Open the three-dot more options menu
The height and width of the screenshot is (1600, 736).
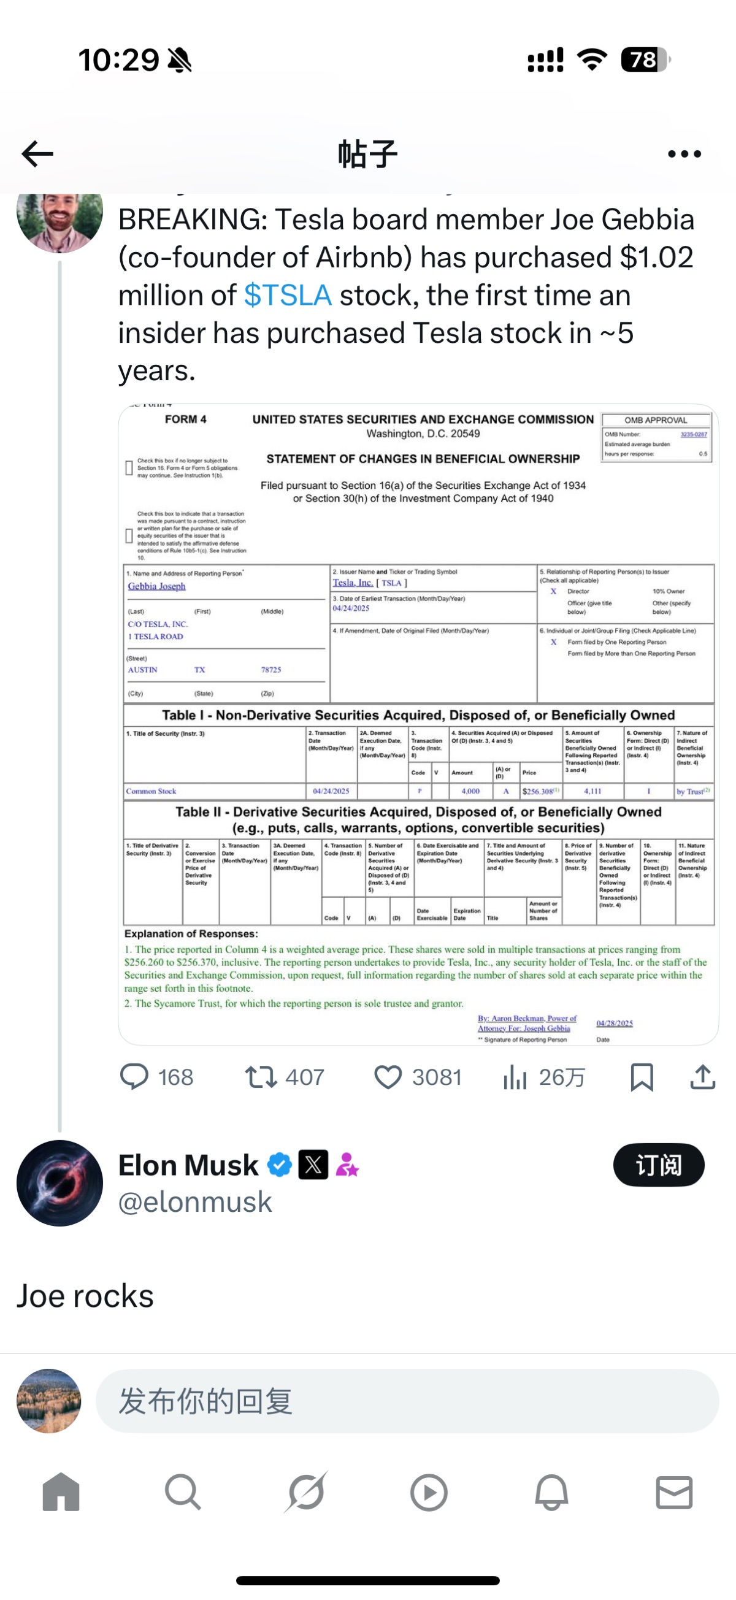click(x=684, y=154)
